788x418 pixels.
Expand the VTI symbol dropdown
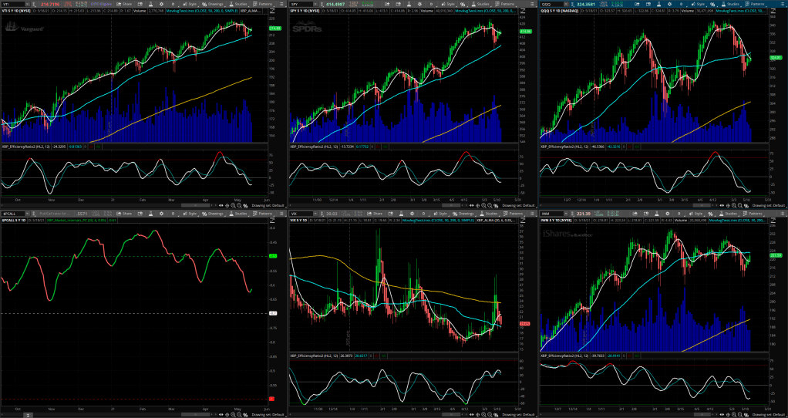(34, 3)
